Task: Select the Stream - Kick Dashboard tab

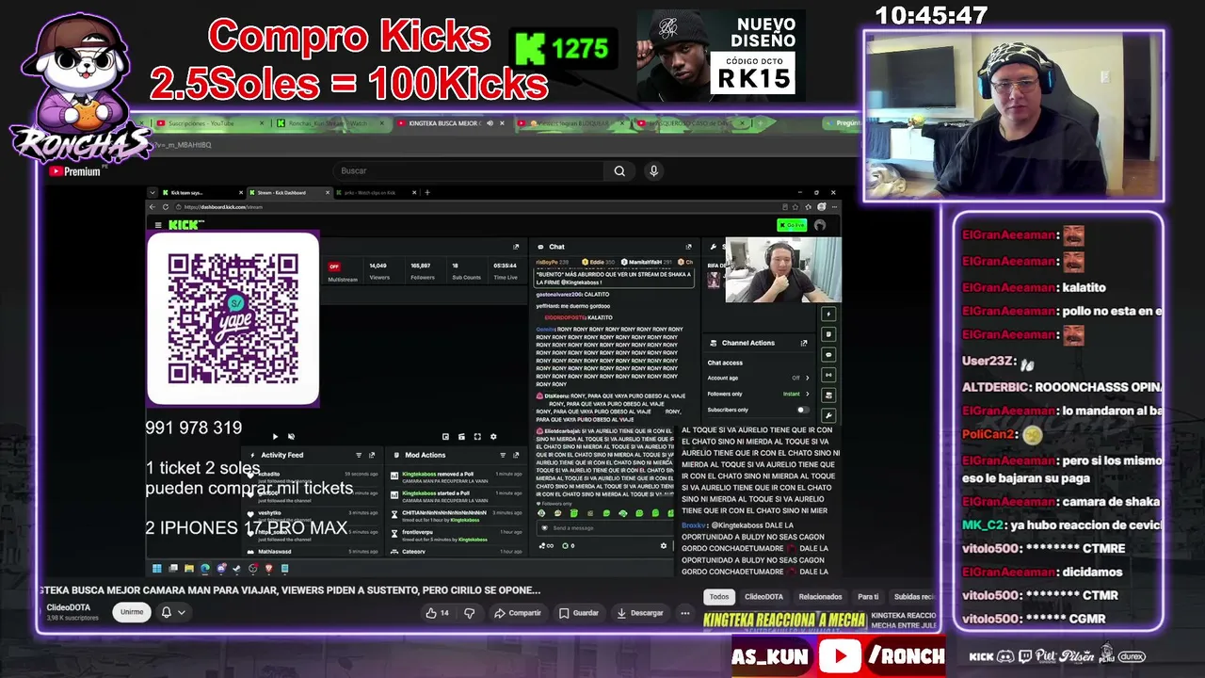Action: coord(288,192)
